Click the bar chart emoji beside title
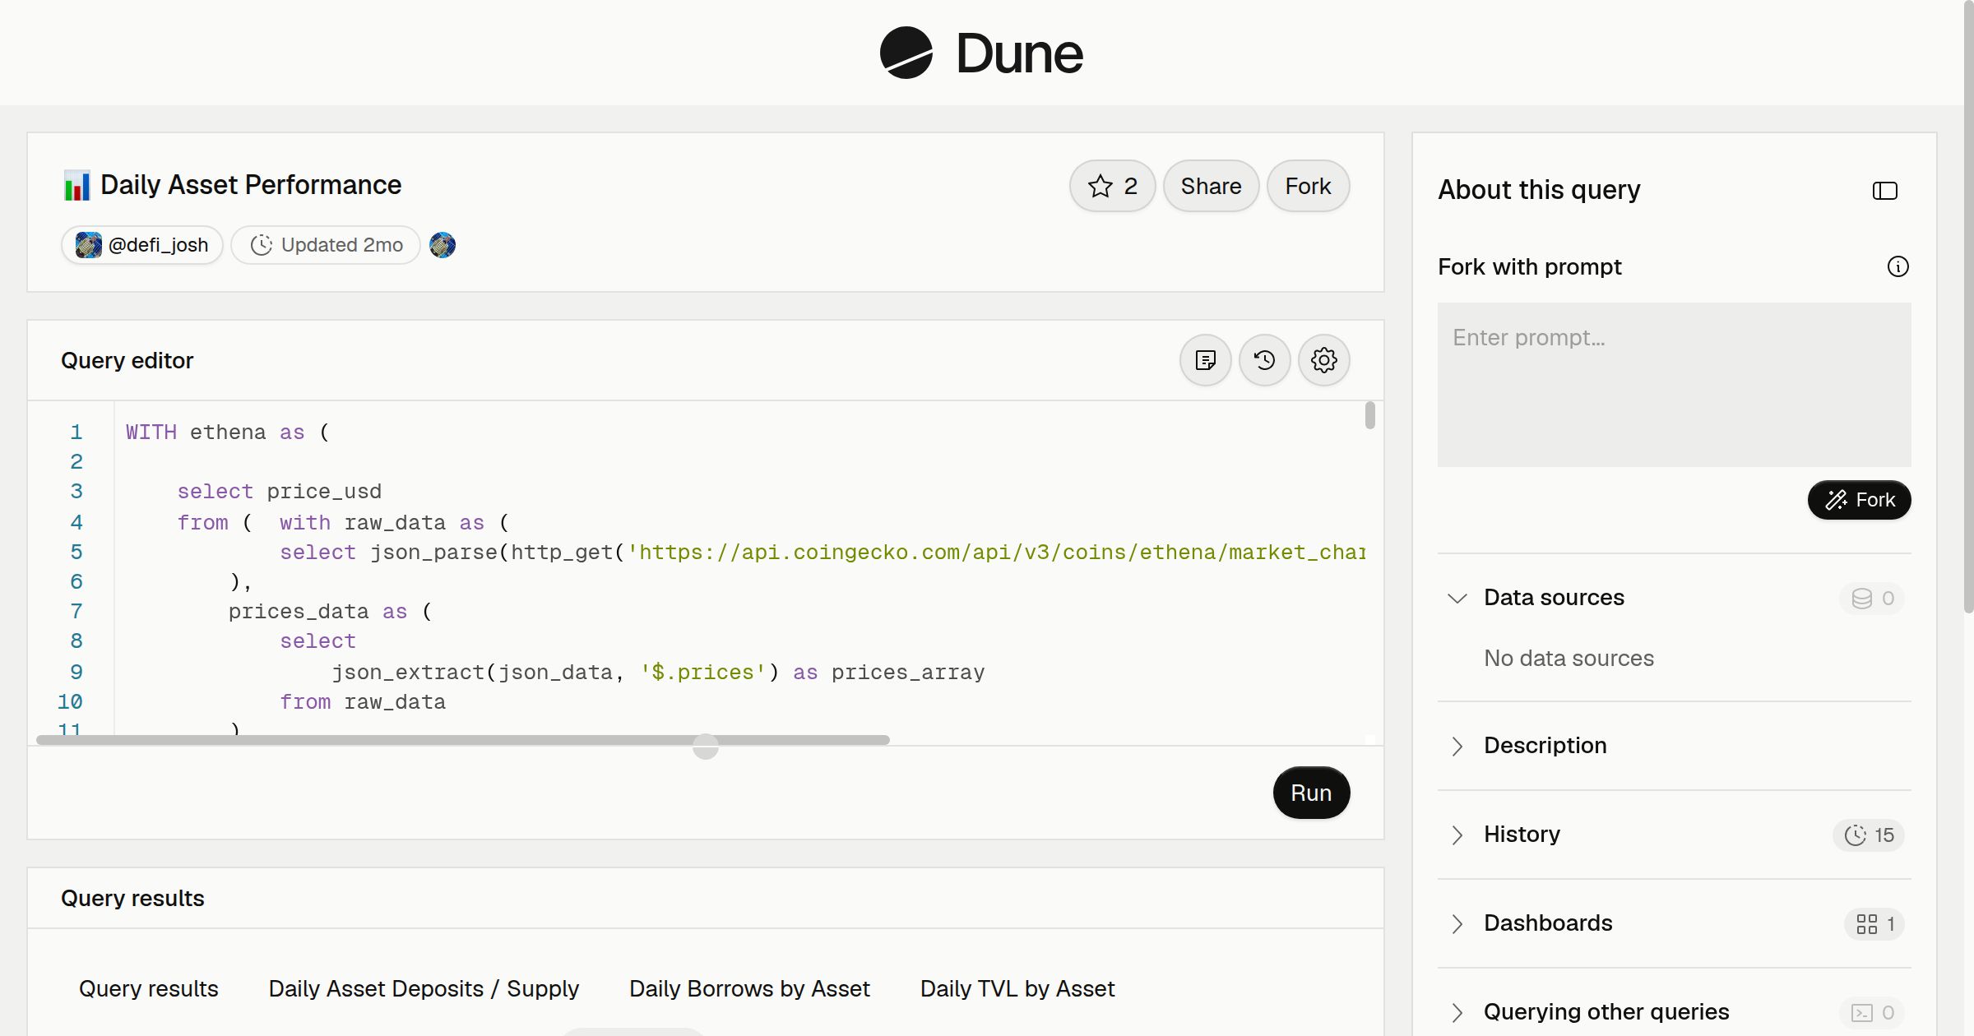Viewport: 1974px width, 1036px height. click(76, 186)
